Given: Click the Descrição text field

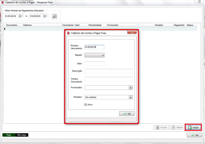Looking at the screenshot, I should (x=108, y=71).
